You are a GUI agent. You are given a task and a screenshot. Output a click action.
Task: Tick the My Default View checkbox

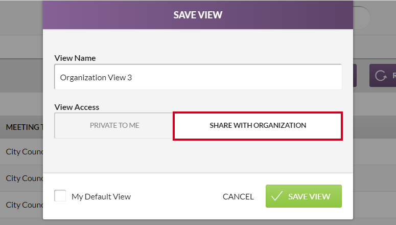pyautogui.click(x=60, y=196)
